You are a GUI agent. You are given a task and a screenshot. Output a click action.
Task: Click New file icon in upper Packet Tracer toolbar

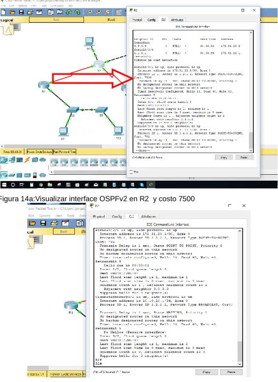click(x=3, y=12)
